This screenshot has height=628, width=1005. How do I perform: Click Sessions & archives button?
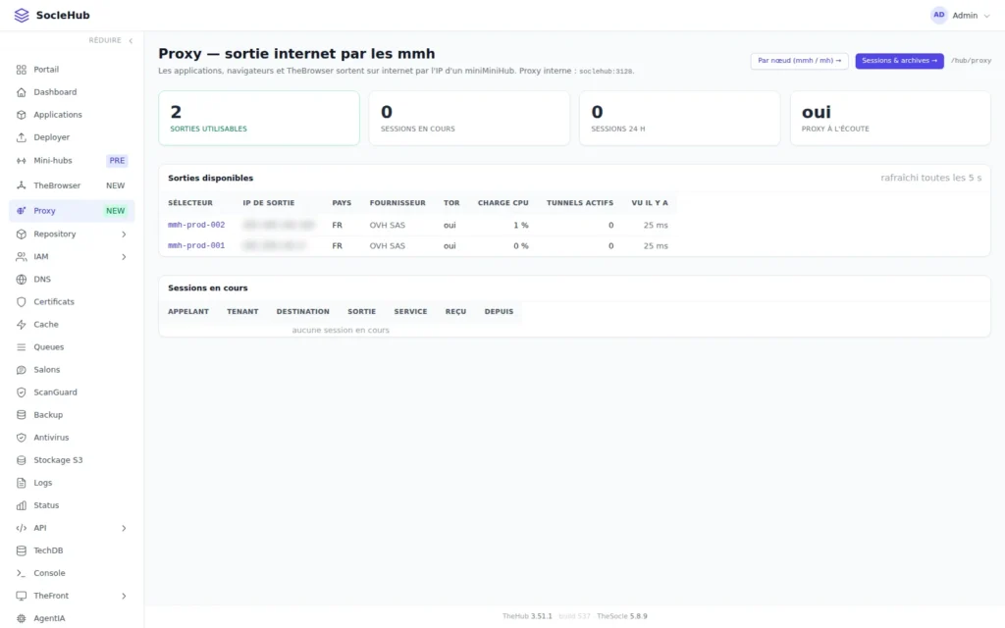point(899,61)
